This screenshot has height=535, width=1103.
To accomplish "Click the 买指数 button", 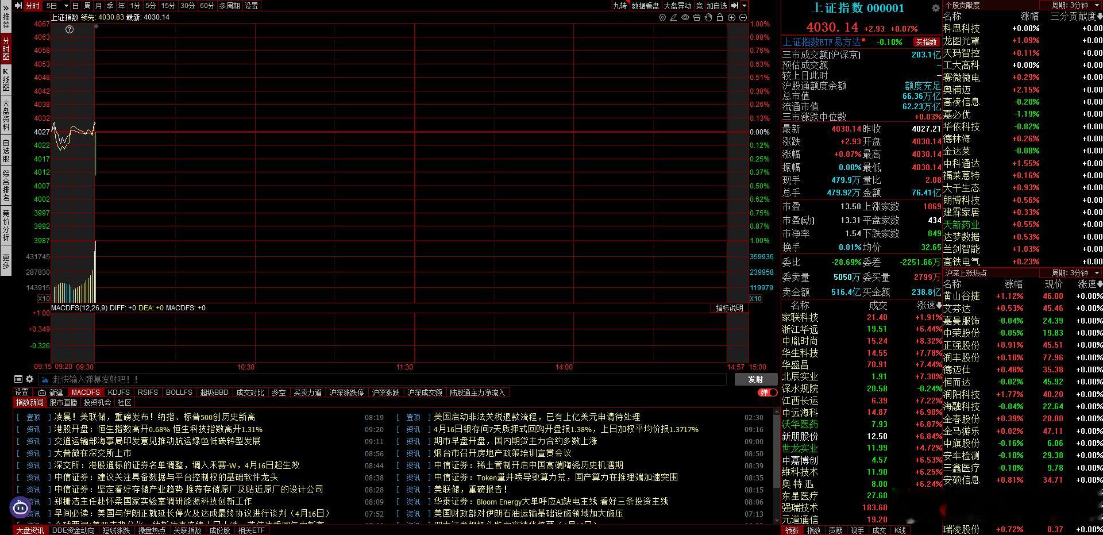I will 927,42.
